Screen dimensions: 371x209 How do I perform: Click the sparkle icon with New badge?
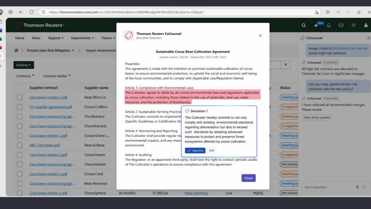pyautogui.click(x=316, y=25)
